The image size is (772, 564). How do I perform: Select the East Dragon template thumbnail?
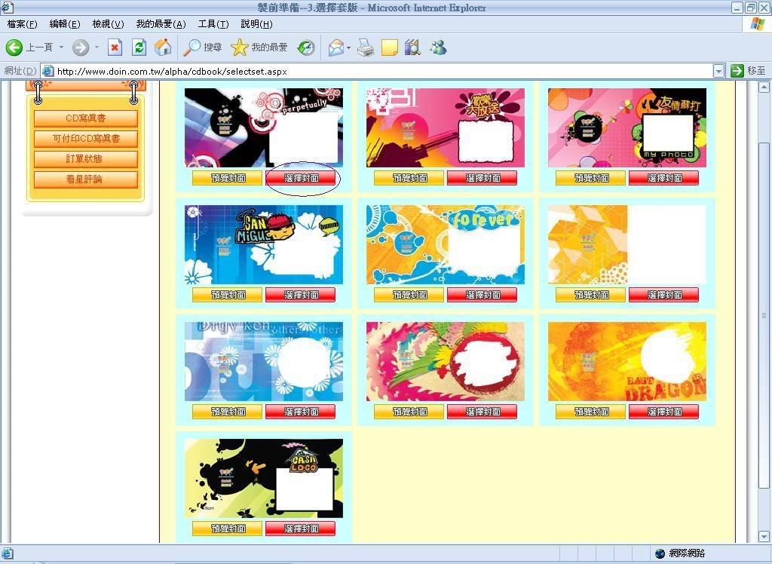click(626, 361)
